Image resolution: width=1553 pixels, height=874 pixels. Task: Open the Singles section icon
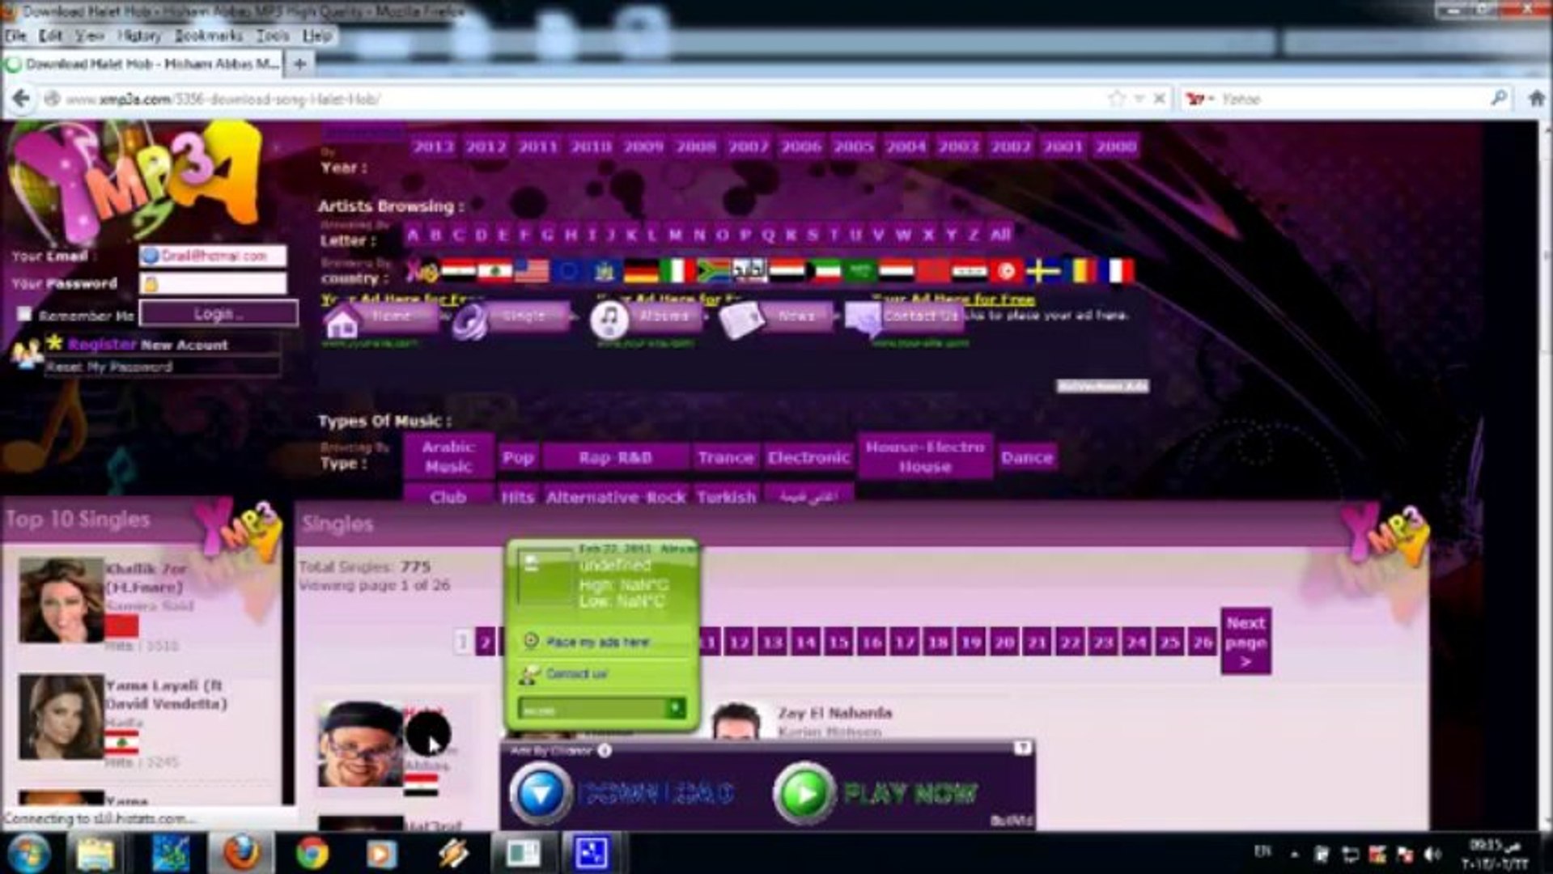[x=470, y=322]
